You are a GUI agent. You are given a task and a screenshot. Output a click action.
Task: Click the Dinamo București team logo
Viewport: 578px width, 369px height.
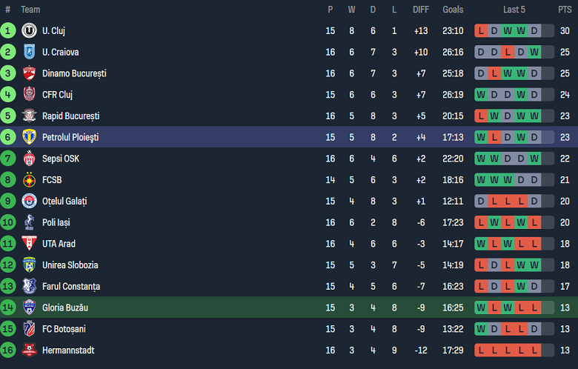(x=30, y=73)
